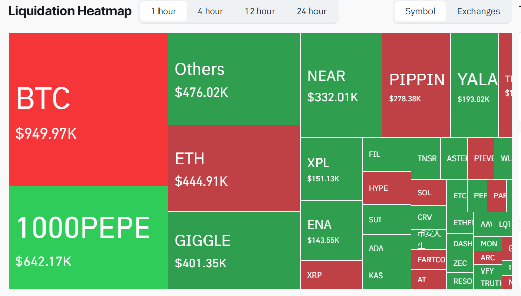Select the NEAR $332.01K tile
This screenshot has width=521, height=296.
tap(341, 85)
